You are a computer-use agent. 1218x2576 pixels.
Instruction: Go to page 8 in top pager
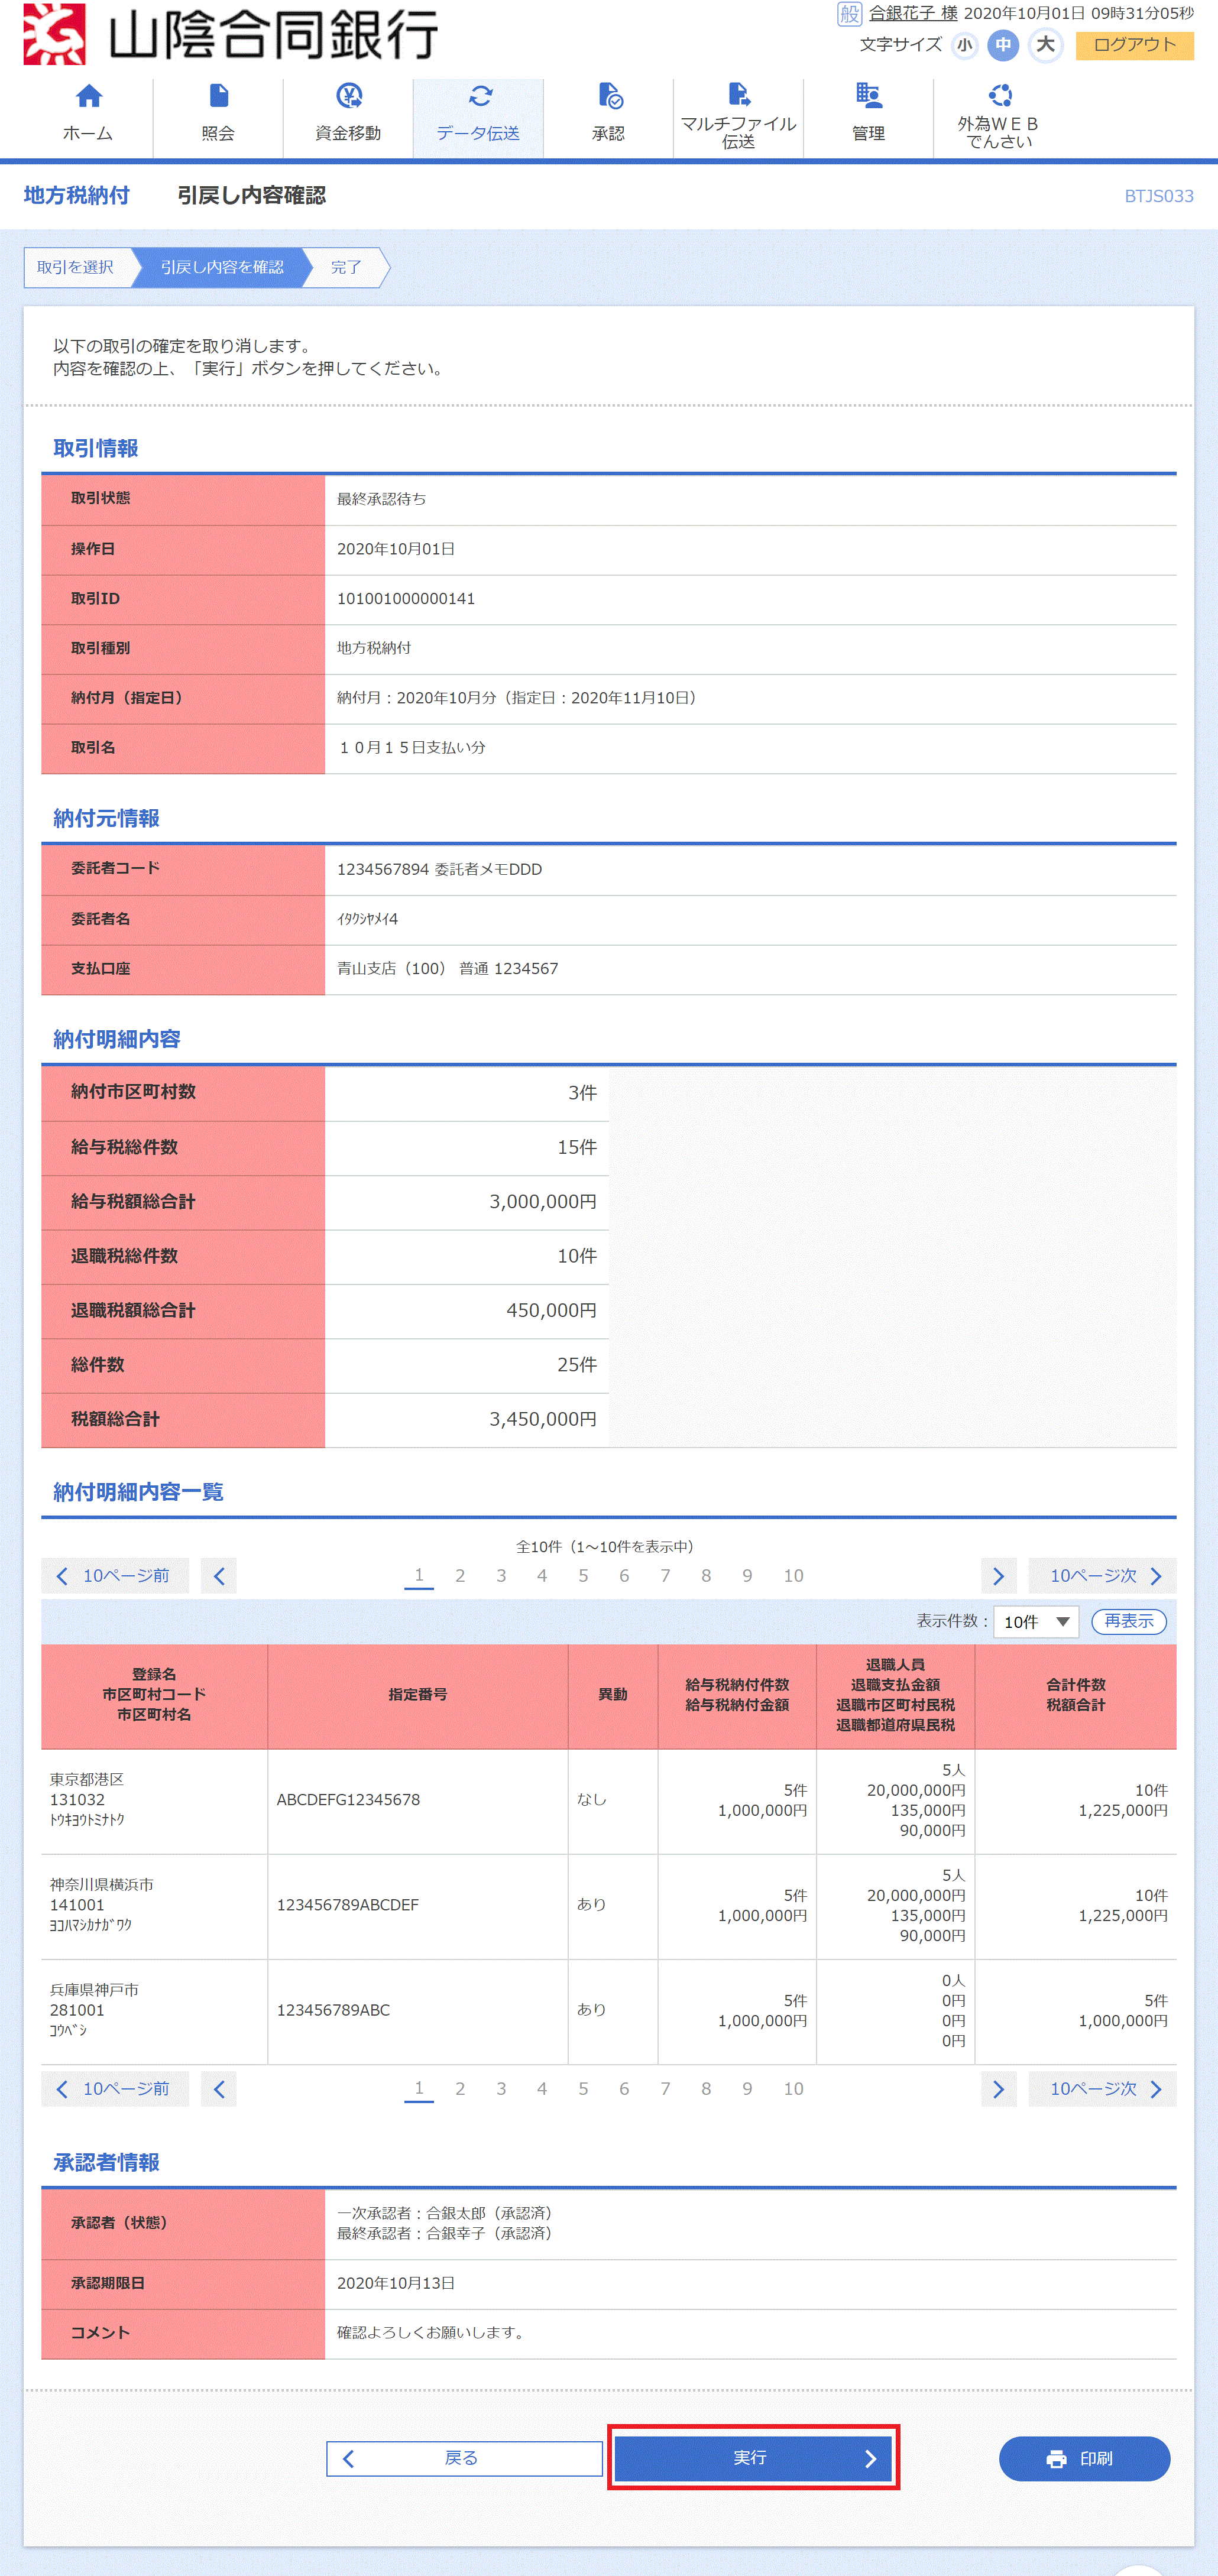pyautogui.click(x=706, y=1576)
